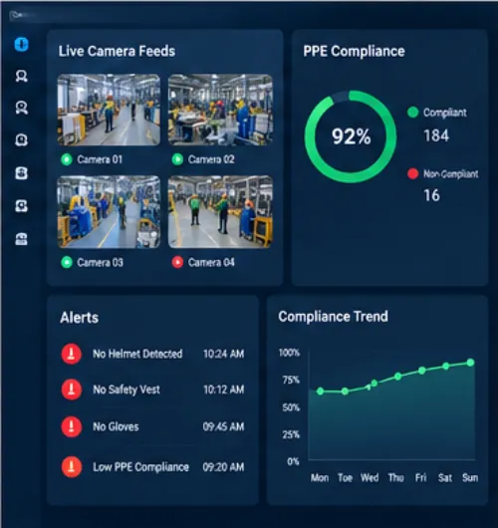Click the No Helmet Detected alert icon

click(71, 354)
